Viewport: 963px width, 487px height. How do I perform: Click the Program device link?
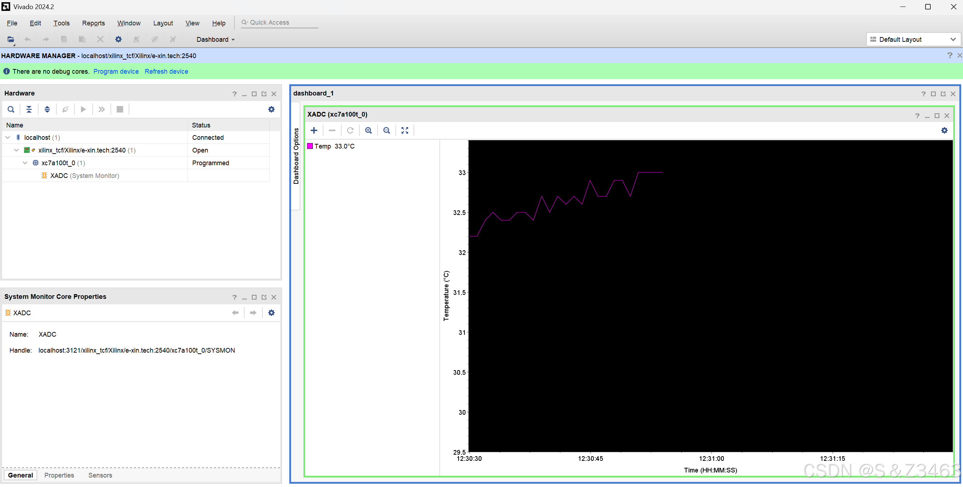(116, 71)
